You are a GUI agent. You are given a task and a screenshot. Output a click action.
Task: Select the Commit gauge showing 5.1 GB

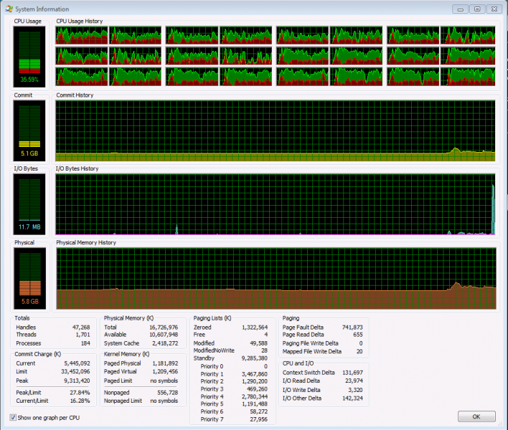click(x=29, y=130)
